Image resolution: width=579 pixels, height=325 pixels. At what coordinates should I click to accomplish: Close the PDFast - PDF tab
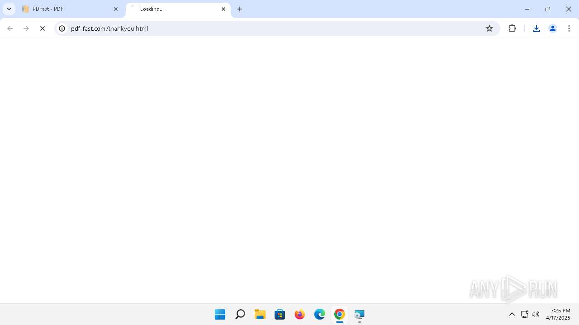tap(116, 9)
